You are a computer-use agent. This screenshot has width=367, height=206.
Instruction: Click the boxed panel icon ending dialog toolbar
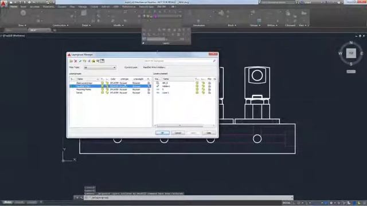coord(102,61)
